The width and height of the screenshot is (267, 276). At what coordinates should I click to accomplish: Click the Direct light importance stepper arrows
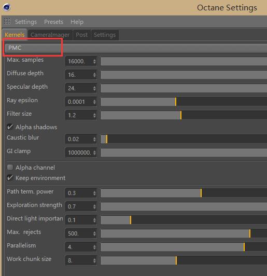(94, 220)
